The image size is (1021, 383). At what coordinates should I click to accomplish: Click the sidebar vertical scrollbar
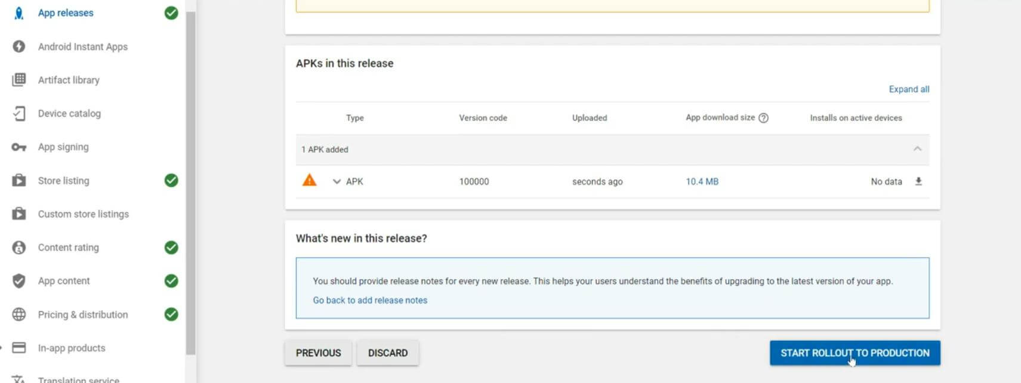tap(190, 179)
